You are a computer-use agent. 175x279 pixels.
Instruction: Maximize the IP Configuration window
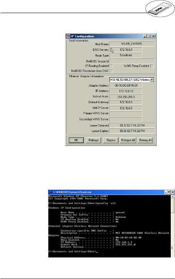coord(149,36)
